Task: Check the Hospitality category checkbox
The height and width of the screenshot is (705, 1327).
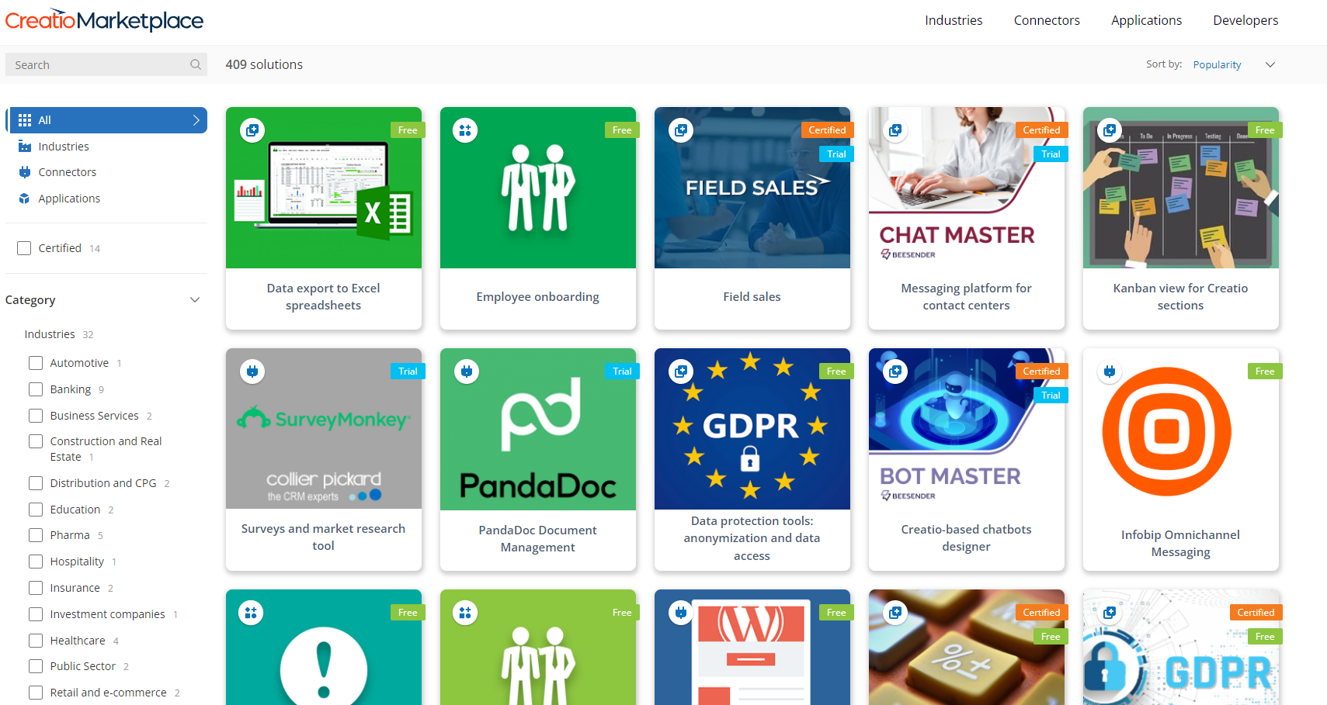Action: pyautogui.click(x=36, y=562)
